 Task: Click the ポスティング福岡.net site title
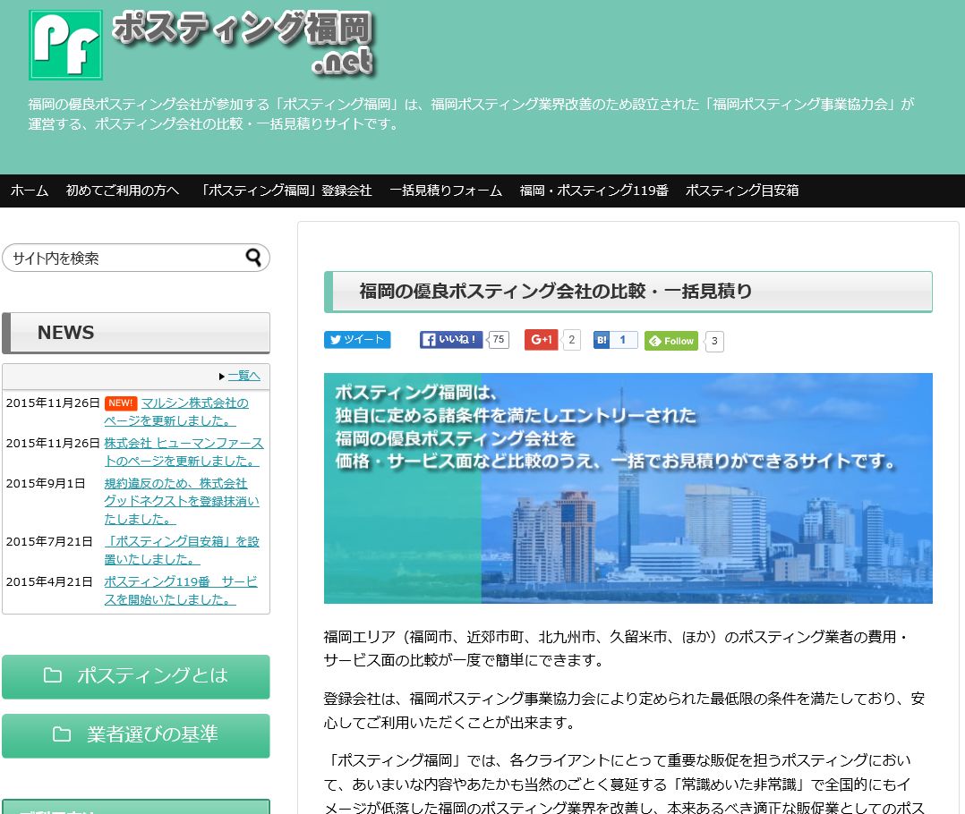click(x=243, y=42)
